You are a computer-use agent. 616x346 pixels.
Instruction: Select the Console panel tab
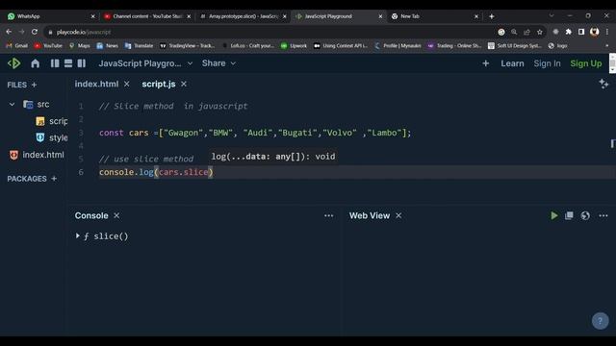click(91, 215)
